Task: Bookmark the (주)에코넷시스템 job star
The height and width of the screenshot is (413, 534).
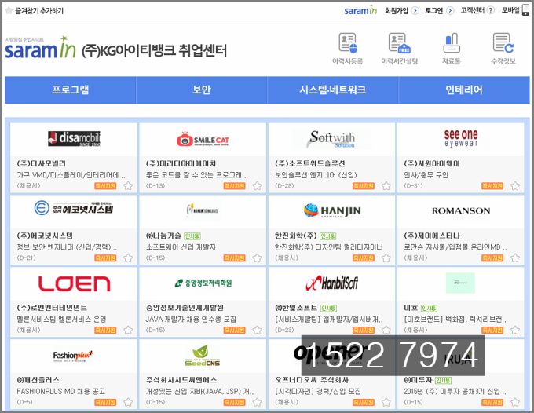Action: point(128,258)
